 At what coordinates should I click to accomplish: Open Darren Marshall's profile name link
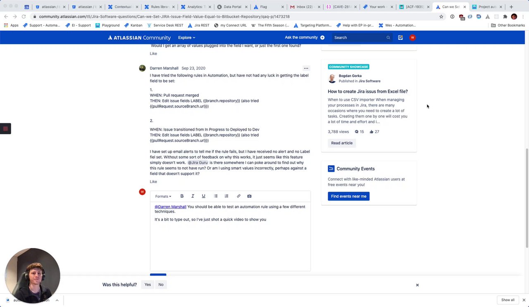pos(164,68)
